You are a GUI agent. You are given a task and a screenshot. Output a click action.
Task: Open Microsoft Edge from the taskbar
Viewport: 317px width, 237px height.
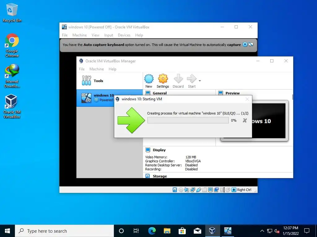(152, 231)
